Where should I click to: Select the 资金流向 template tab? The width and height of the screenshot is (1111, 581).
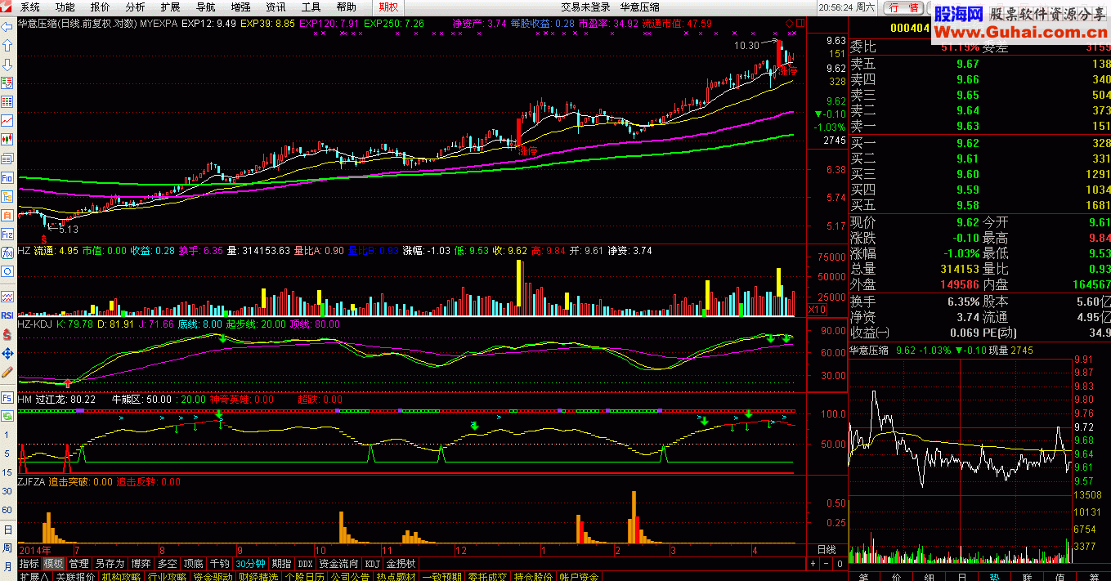coord(338,564)
